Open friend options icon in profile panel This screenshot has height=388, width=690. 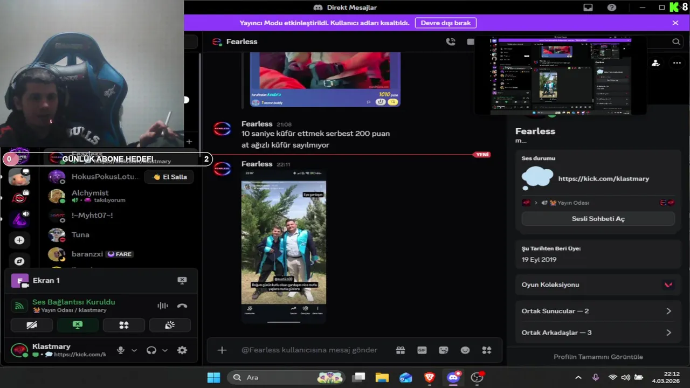[x=655, y=63]
